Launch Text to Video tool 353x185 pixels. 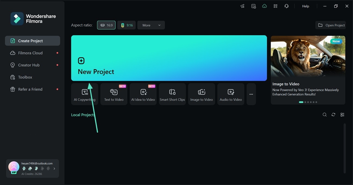tap(114, 94)
